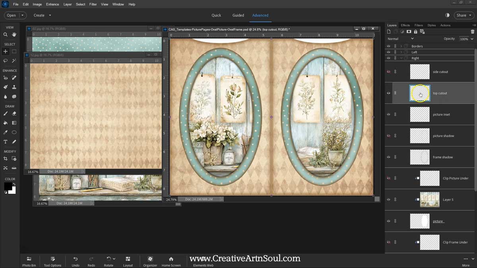Select the Red Eye Removal tool
The image size is (477, 268).
click(x=6, y=78)
